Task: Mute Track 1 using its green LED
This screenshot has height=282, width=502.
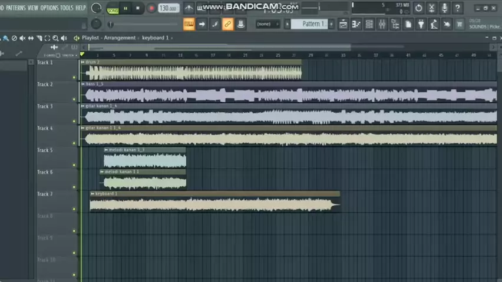Action: click(x=74, y=77)
